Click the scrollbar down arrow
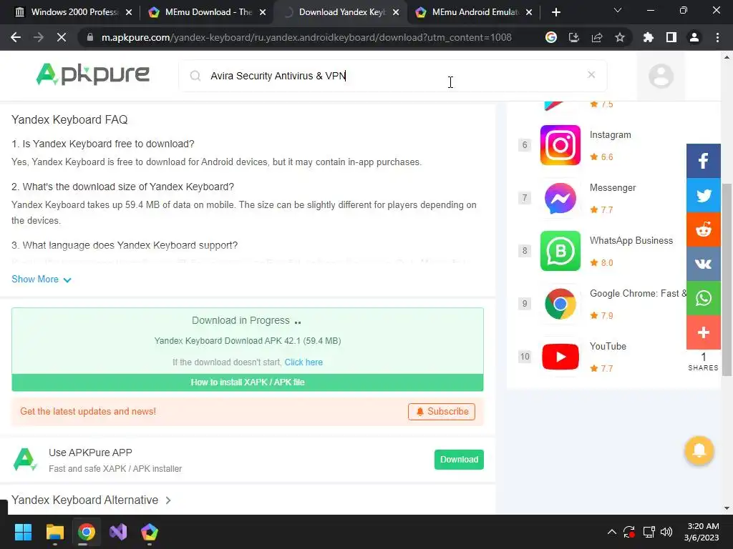 tap(727, 508)
